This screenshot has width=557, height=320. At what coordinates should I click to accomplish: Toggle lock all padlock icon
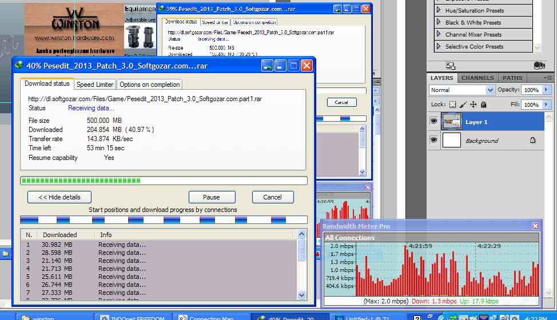pos(483,105)
